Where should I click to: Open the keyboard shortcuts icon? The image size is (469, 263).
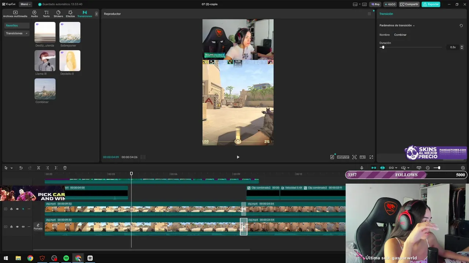click(x=364, y=4)
